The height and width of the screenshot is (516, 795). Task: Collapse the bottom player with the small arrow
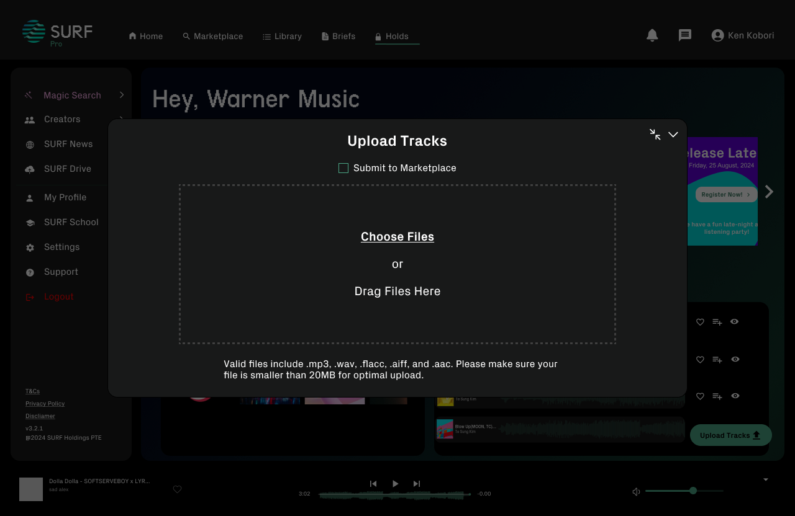tap(766, 479)
